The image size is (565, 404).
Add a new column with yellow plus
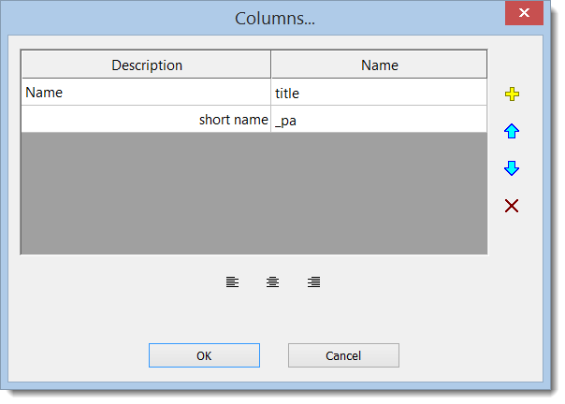512,94
